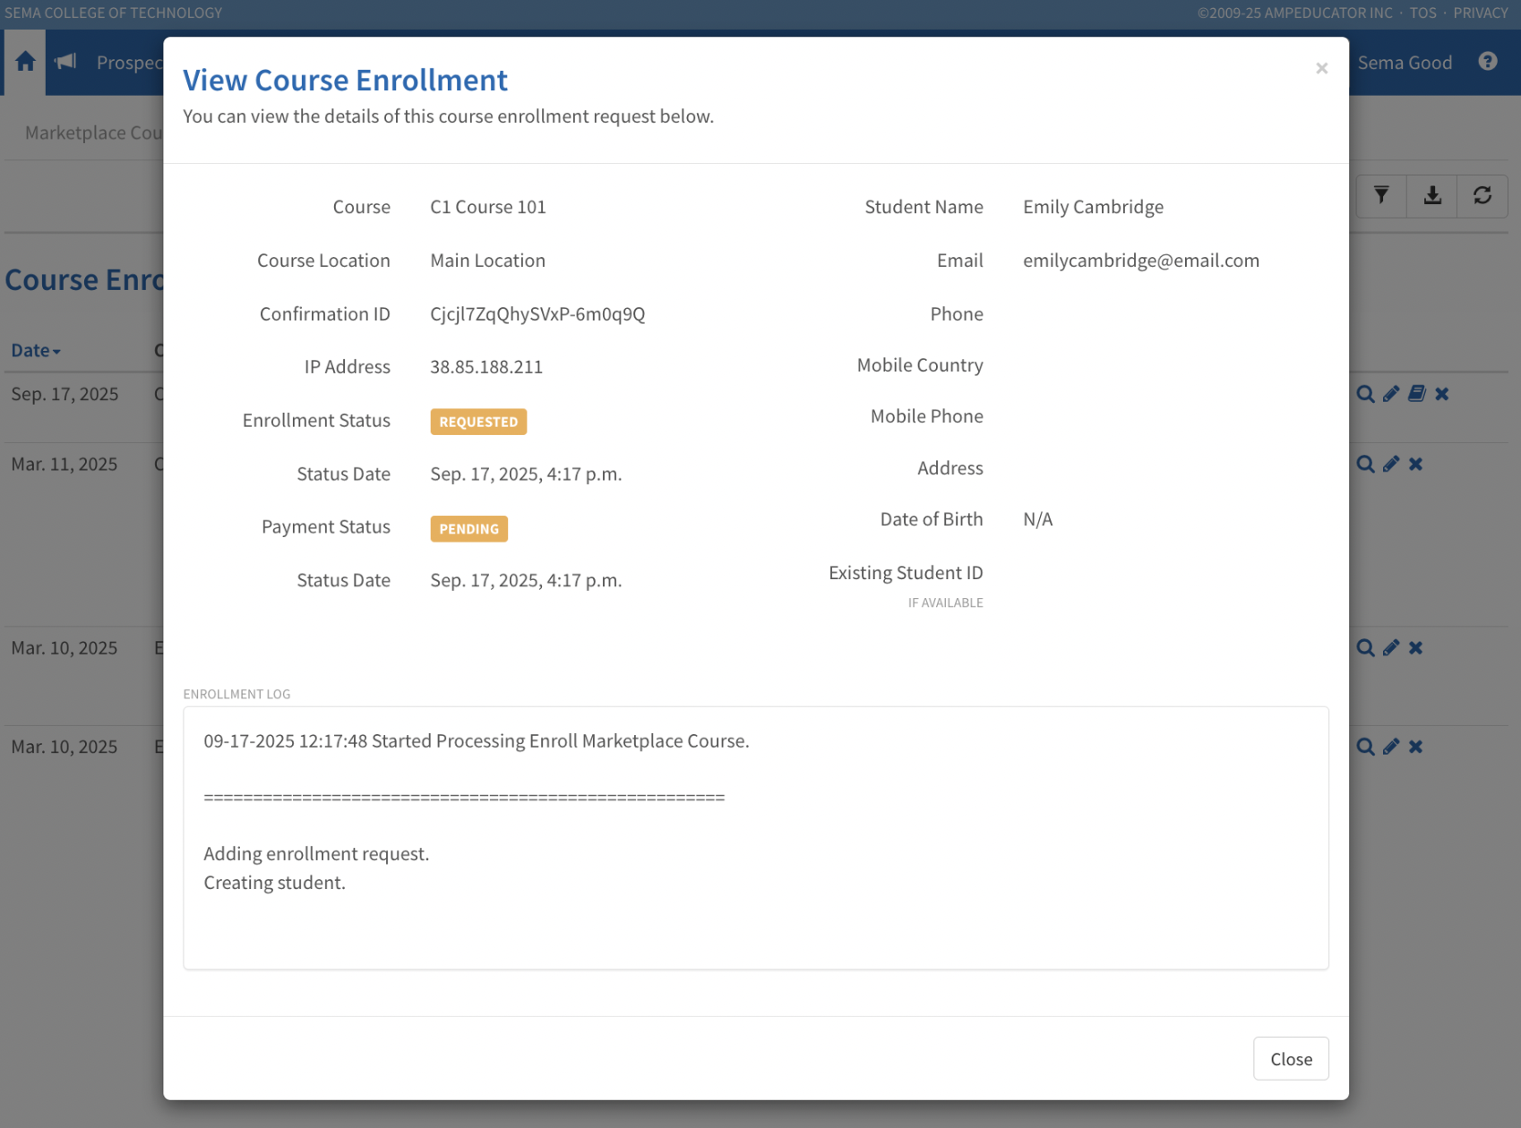View the Sep. 17, 2025 enrollment magnifier

point(1365,394)
